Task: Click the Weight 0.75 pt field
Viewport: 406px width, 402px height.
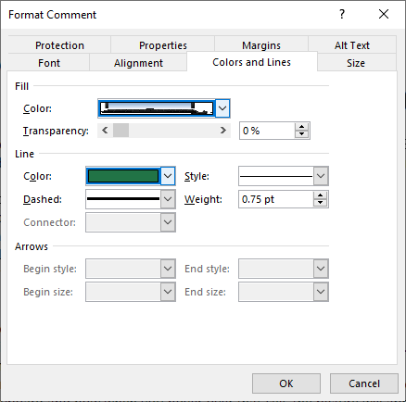Action: click(x=276, y=199)
